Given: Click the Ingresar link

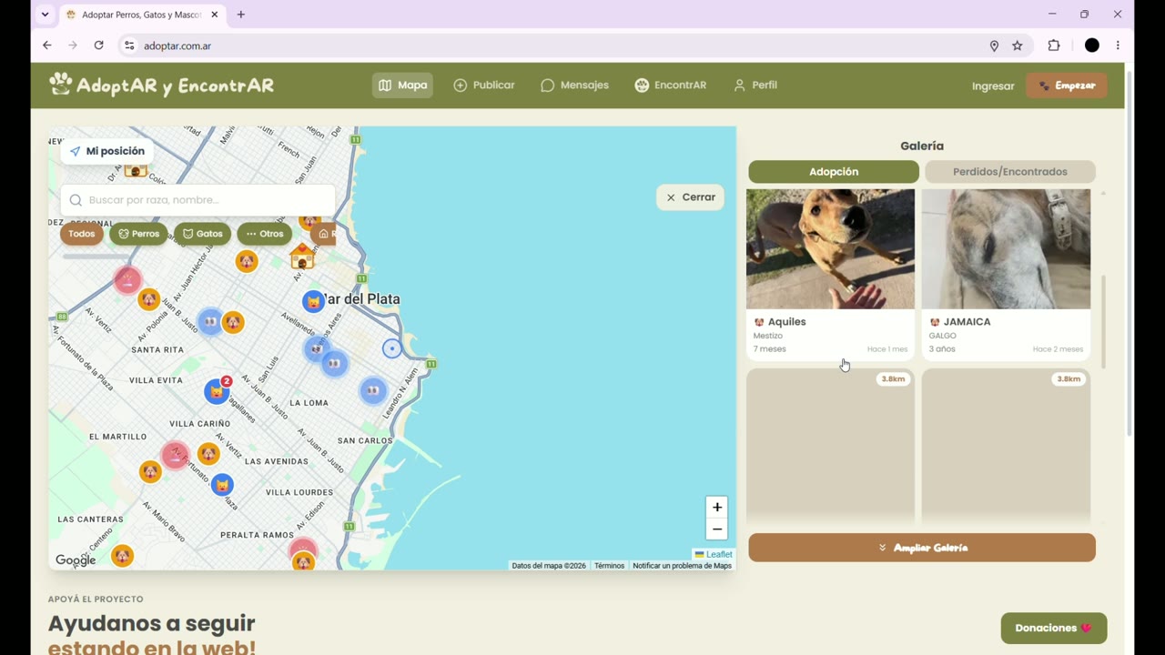Looking at the screenshot, I should click(x=993, y=86).
